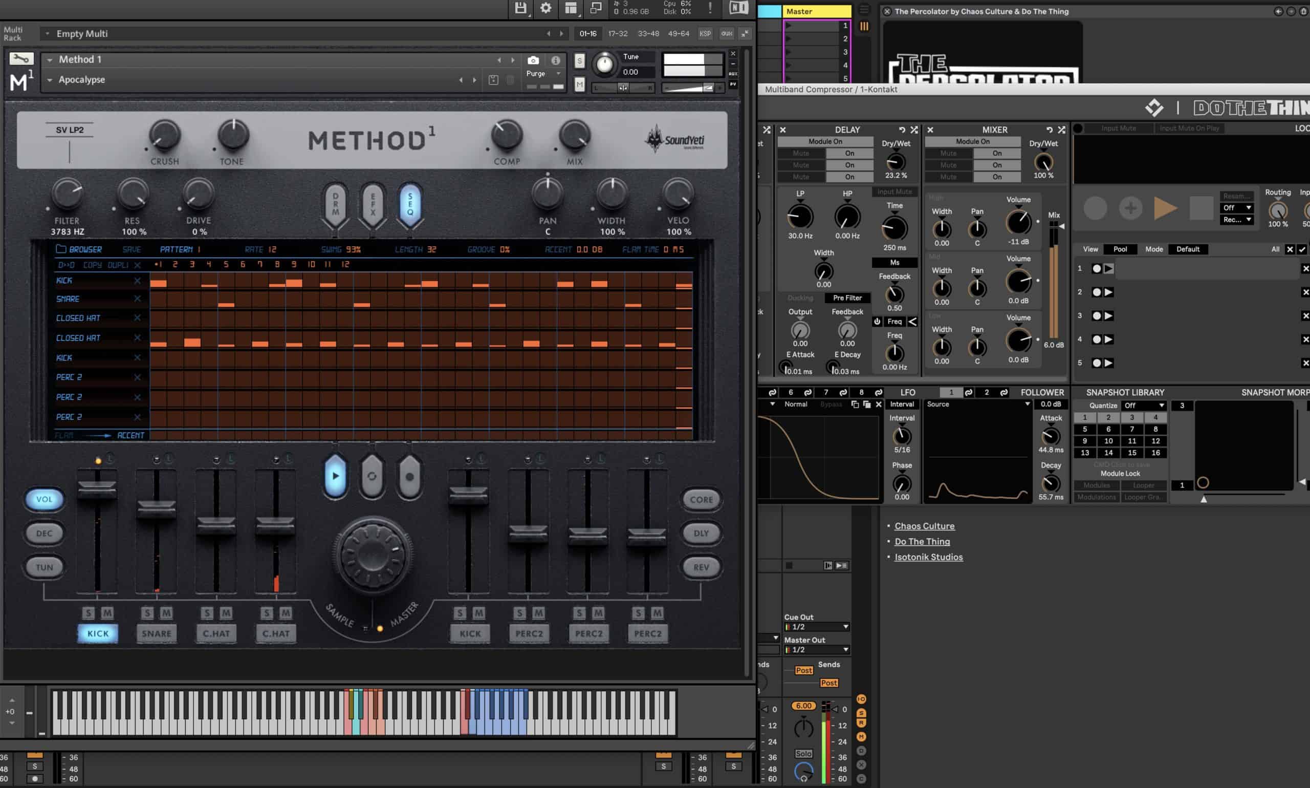Open Kontakt options gear icon
This screenshot has height=788, width=1310.
pyautogui.click(x=545, y=8)
